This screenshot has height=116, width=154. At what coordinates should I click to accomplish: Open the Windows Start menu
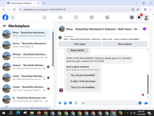point(4,113)
